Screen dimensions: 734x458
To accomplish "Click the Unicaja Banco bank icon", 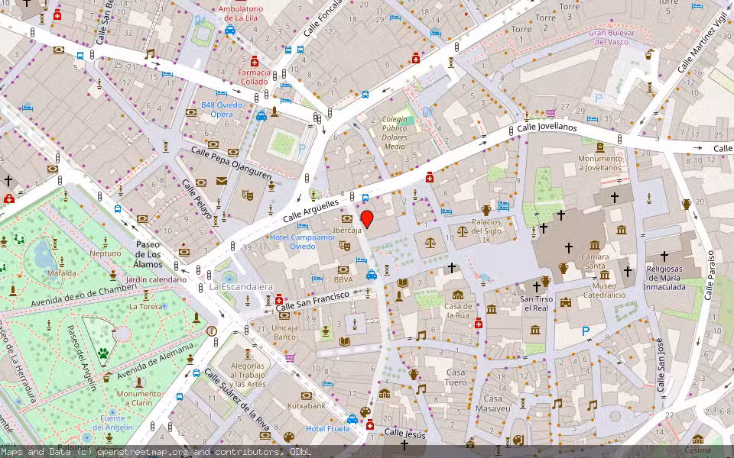I will (x=284, y=315).
